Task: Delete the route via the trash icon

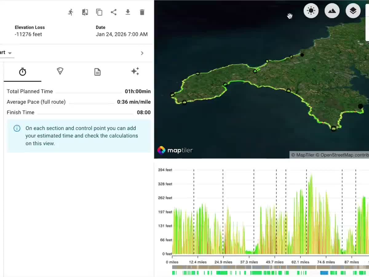Action: tap(142, 12)
